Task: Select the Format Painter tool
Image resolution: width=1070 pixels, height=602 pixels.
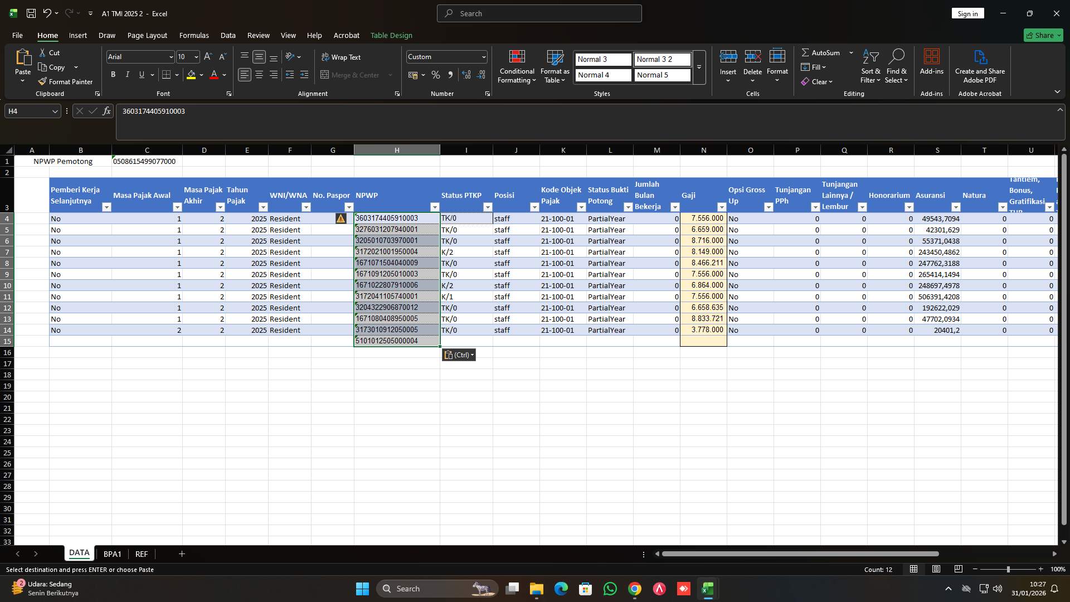Action: point(65,81)
